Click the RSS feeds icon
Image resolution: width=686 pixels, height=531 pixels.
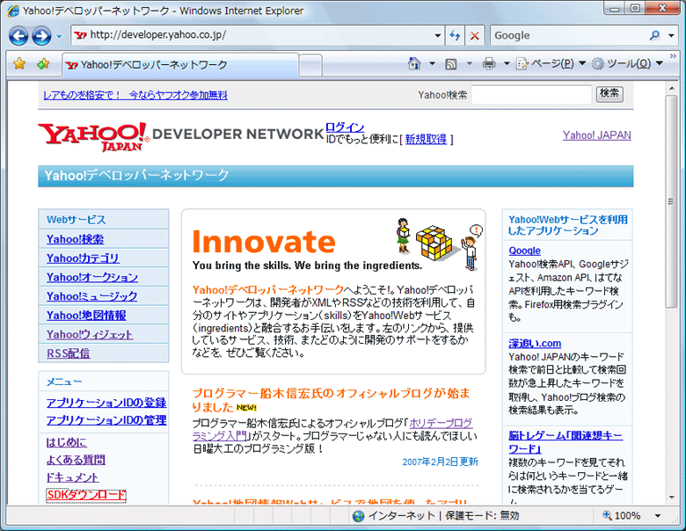[x=450, y=64]
